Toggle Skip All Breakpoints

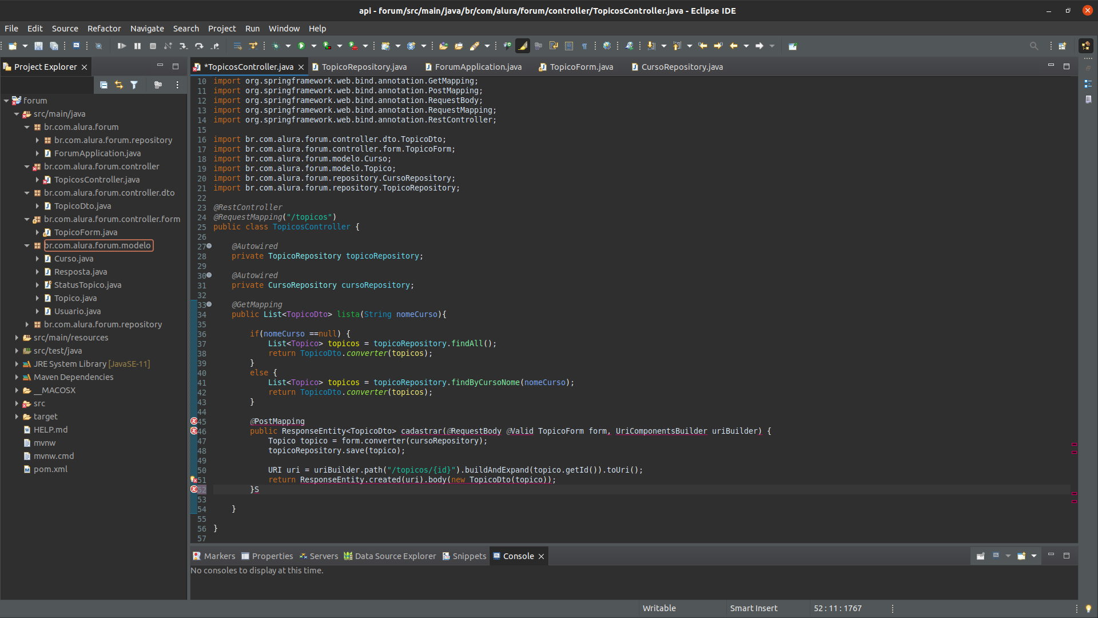click(98, 46)
